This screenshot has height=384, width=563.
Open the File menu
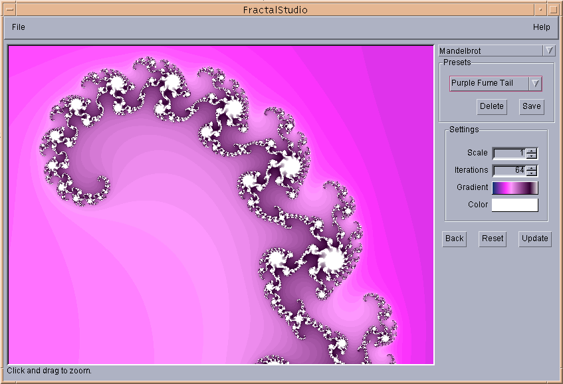pyautogui.click(x=17, y=27)
